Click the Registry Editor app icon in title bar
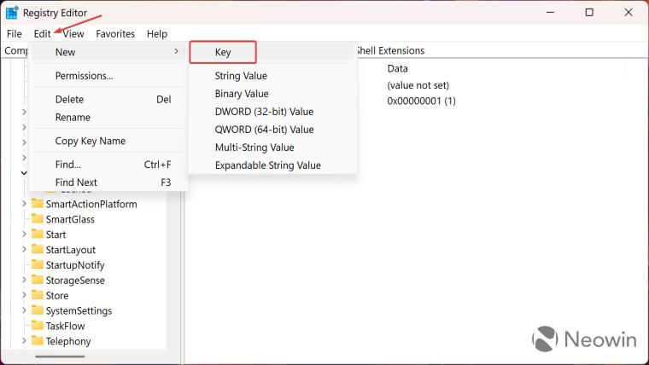649x365 pixels. point(12,13)
